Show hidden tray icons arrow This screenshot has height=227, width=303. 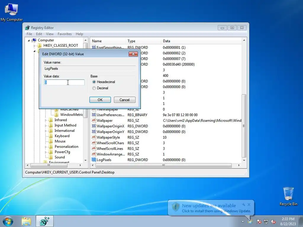pyautogui.click(x=243, y=222)
